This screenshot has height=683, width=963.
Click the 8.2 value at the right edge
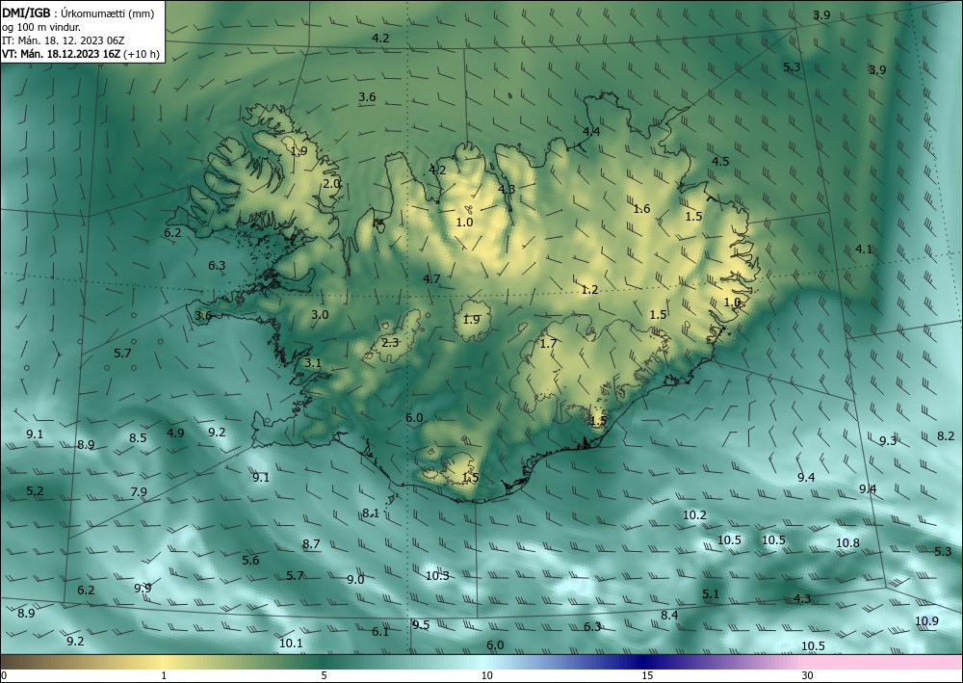click(x=946, y=436)
